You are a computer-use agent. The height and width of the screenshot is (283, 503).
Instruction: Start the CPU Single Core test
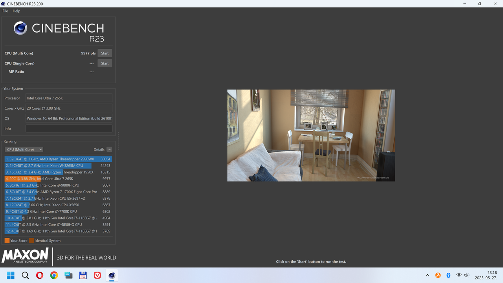105,63
